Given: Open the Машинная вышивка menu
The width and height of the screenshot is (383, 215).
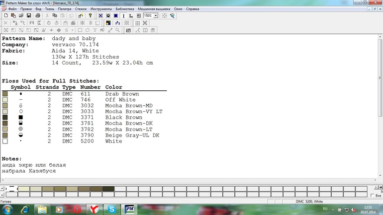Looking at the screenshot, I should pos(154,9).
